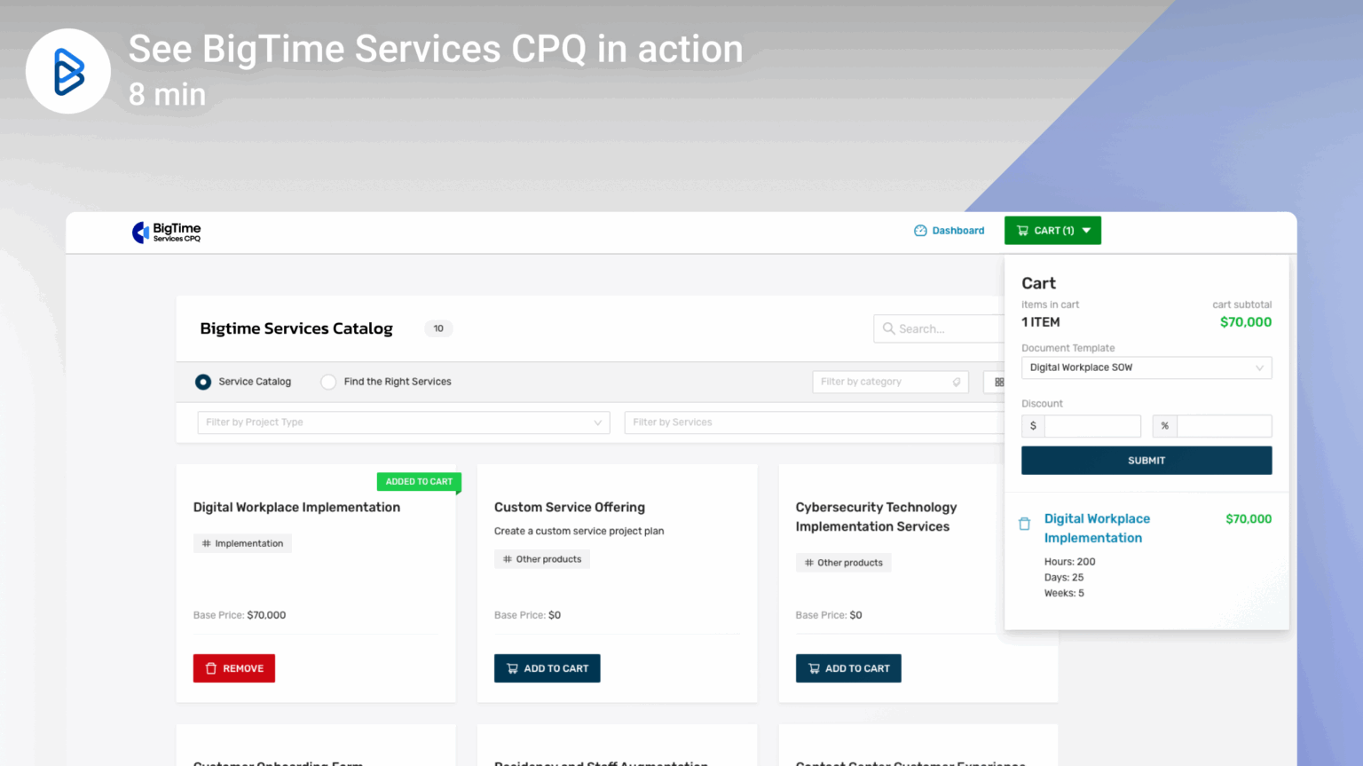The image size is (1363, 766).
Task: Open the Filter by Project Type dropdown
Action: [403, 422]
